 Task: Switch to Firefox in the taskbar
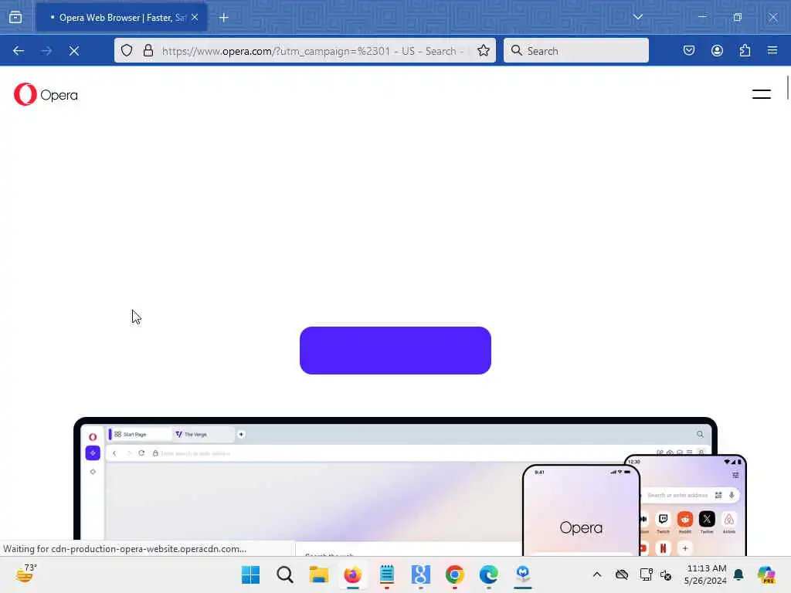click(x=352, y=574)
